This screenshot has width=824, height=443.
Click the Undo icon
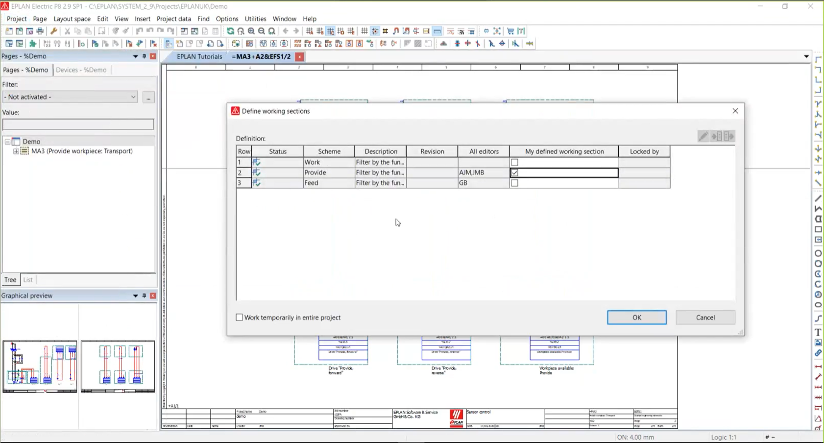139,31
